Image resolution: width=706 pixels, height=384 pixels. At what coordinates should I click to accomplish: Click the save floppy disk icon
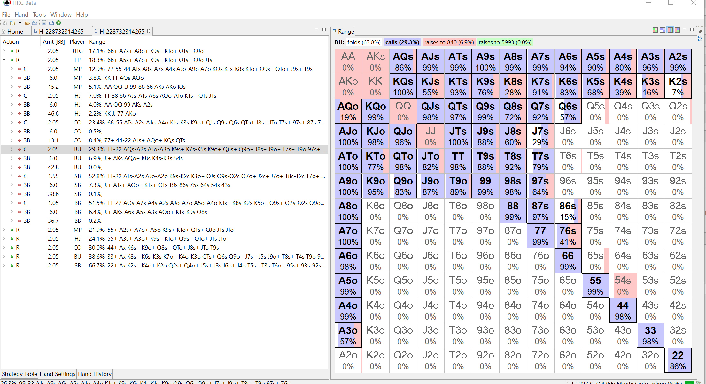coord(44,23)
